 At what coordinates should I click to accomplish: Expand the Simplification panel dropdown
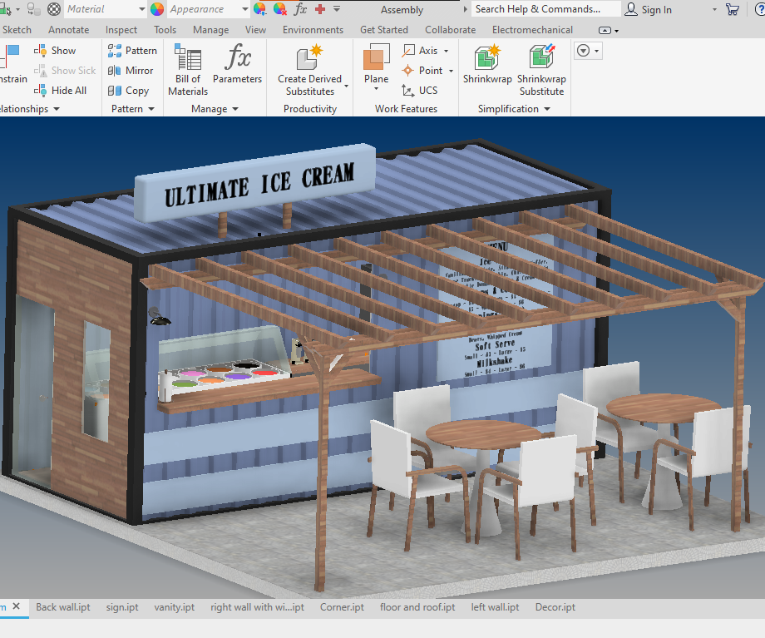tap(547, 109)
